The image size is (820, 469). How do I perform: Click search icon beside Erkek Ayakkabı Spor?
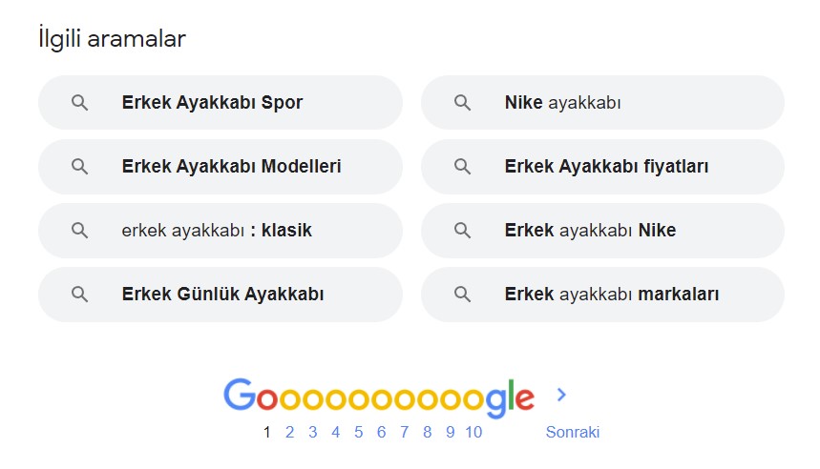80,103
